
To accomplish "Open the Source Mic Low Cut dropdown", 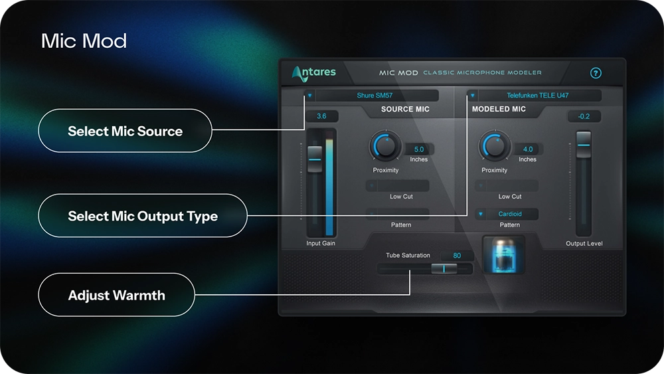I will [398, 185].
